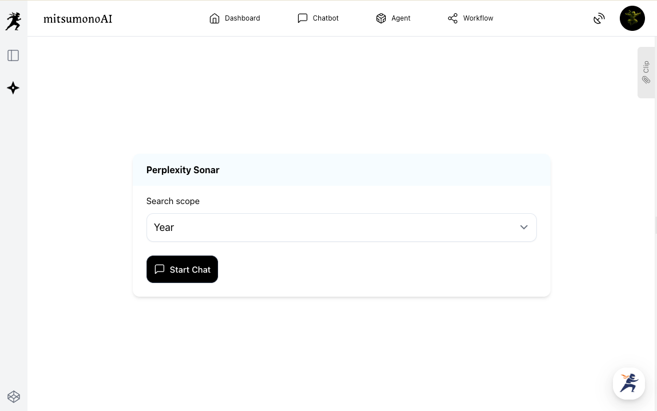The image size is (657, 411).
Task: Toggle the sidebar panel icon
Action: [x=13, y=55]
